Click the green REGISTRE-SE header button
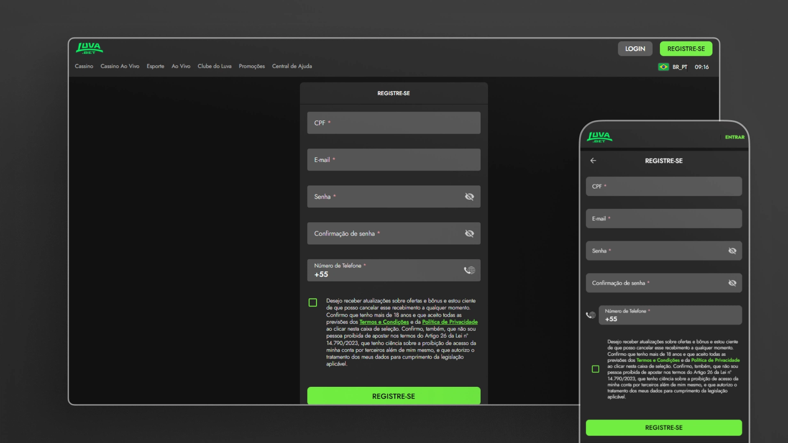 click(686, 49)
